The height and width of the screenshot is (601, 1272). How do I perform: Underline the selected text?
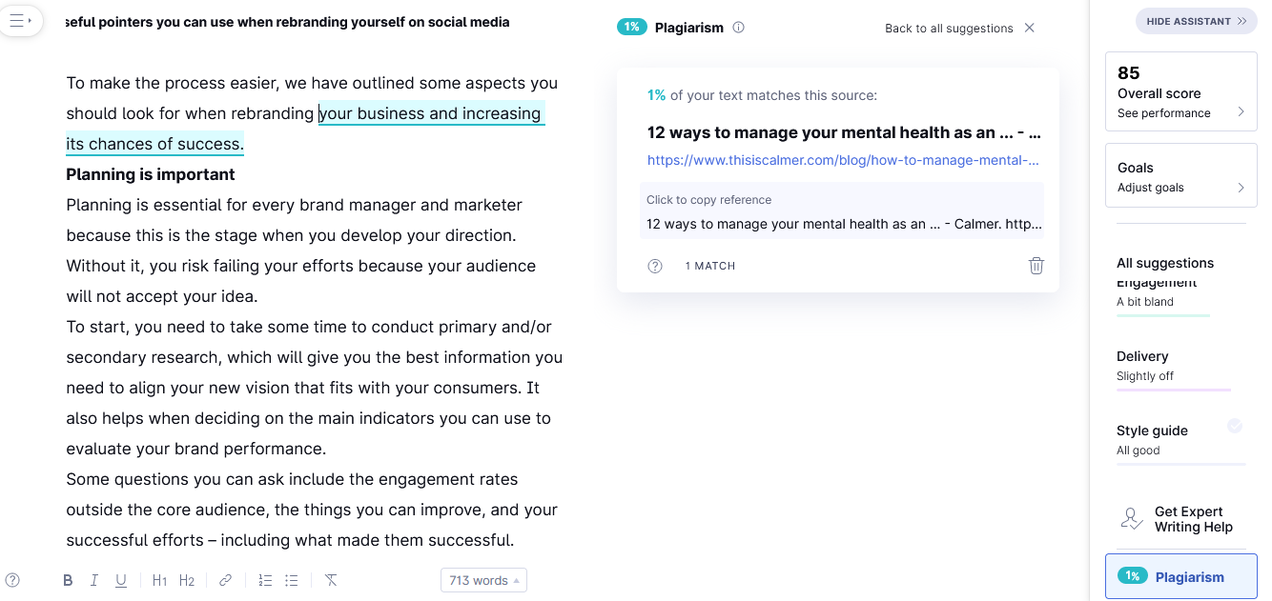[x=121, y=580]
